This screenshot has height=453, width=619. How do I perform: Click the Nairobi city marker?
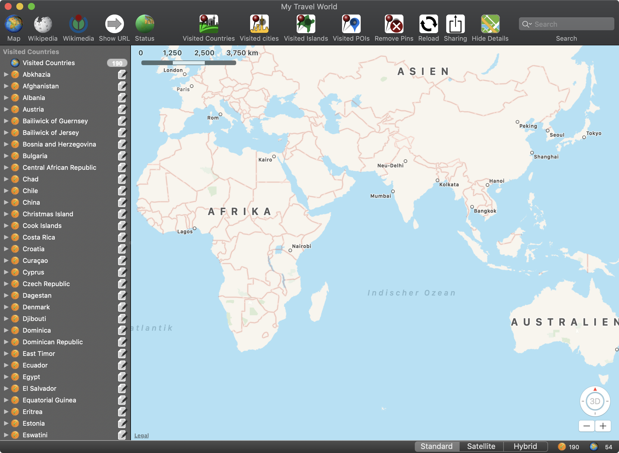coord(290,250)
